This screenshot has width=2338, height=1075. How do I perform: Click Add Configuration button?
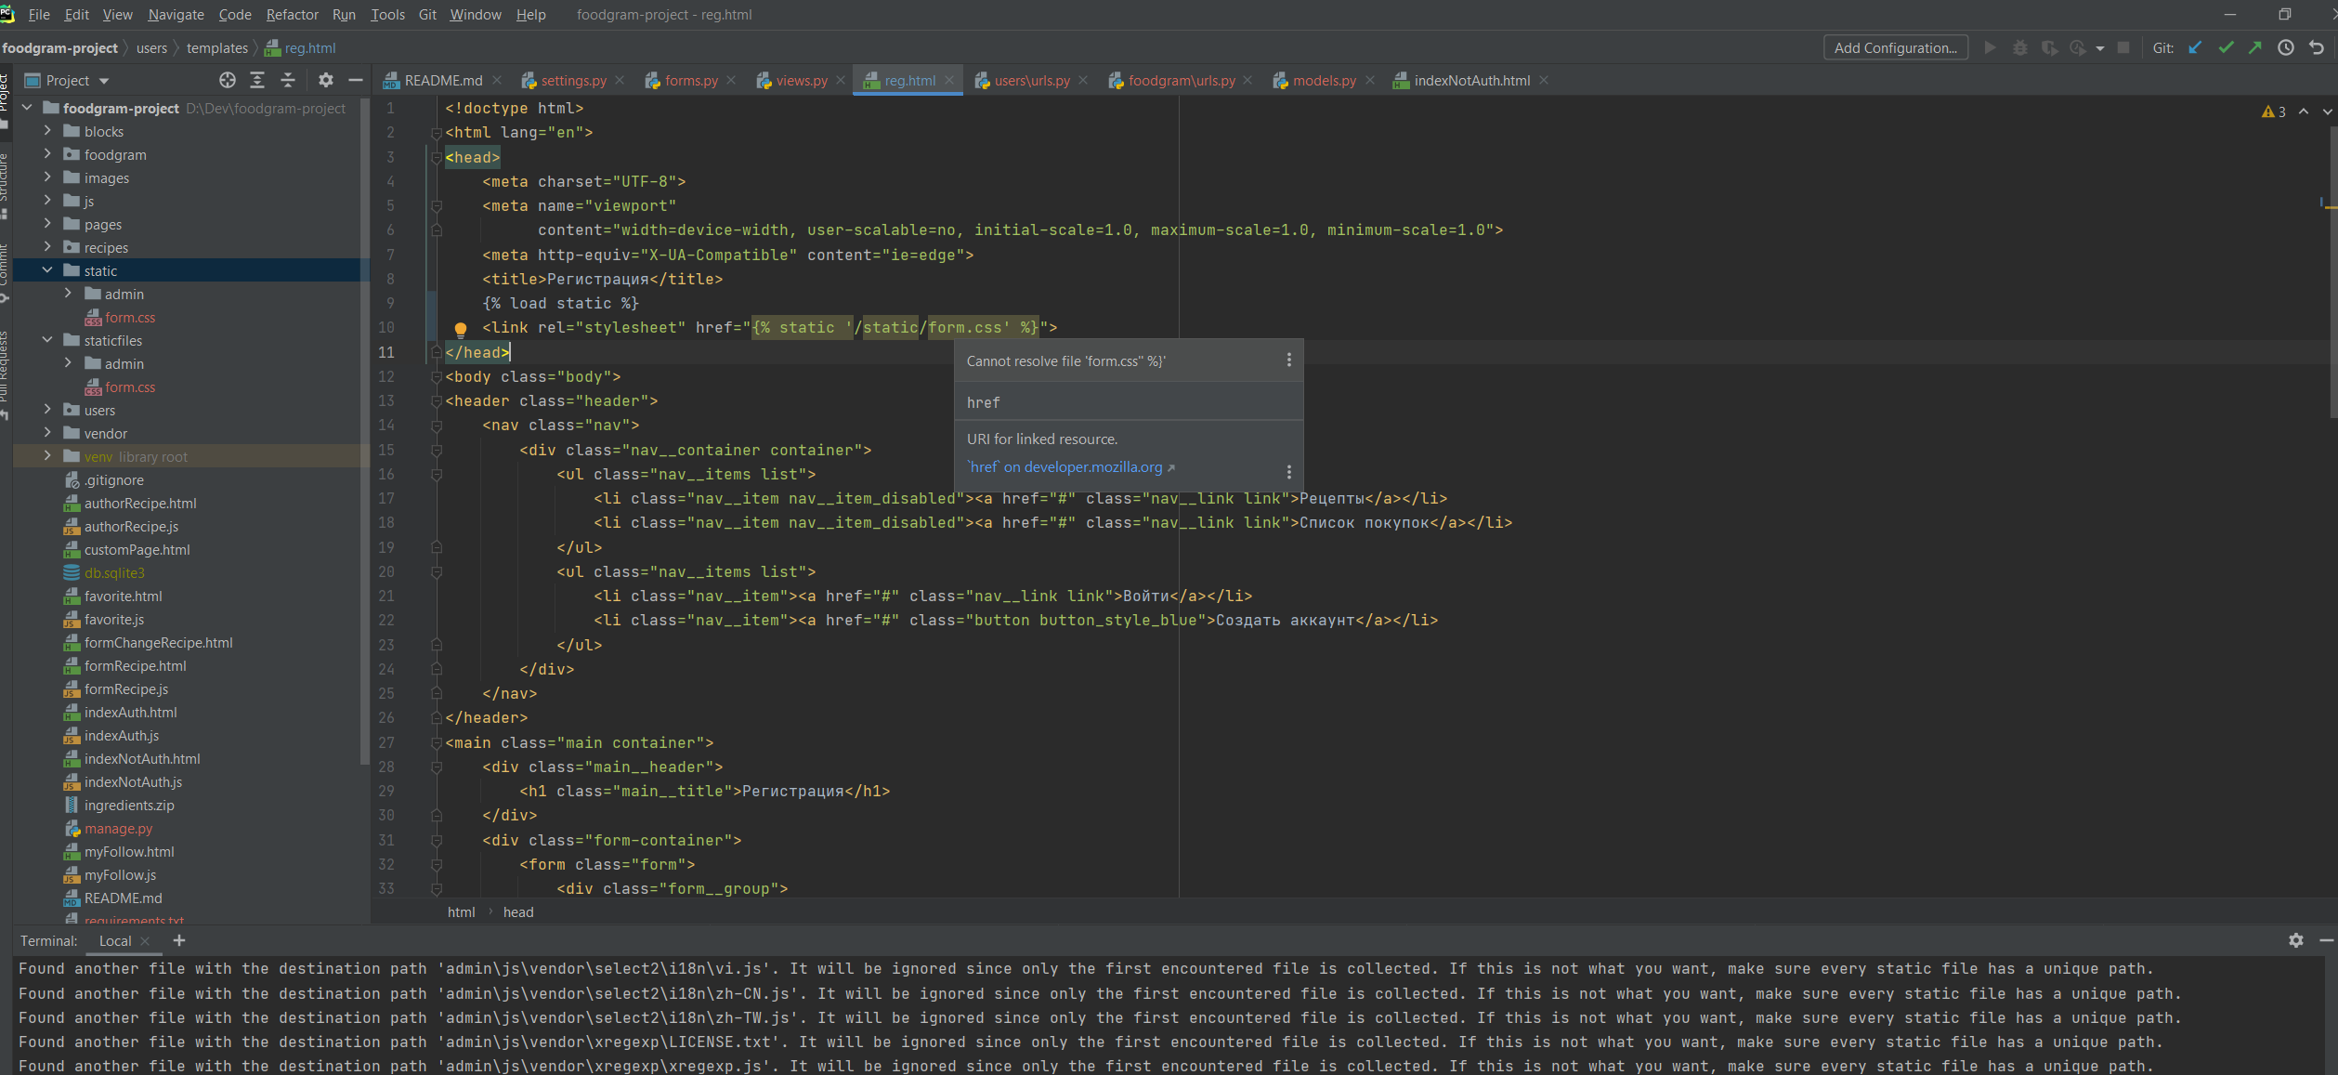(x=1895, y=47)
